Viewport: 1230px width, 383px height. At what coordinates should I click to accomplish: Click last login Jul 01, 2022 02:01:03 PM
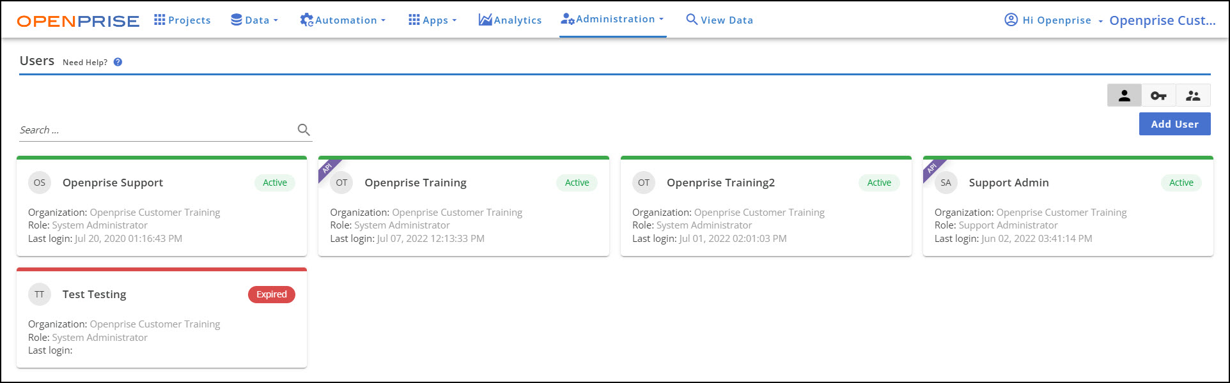click(x=733, y=238)
